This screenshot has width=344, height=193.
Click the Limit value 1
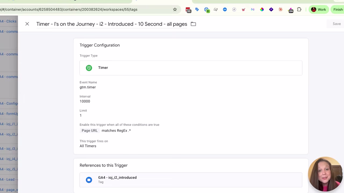tap(81, 115)
